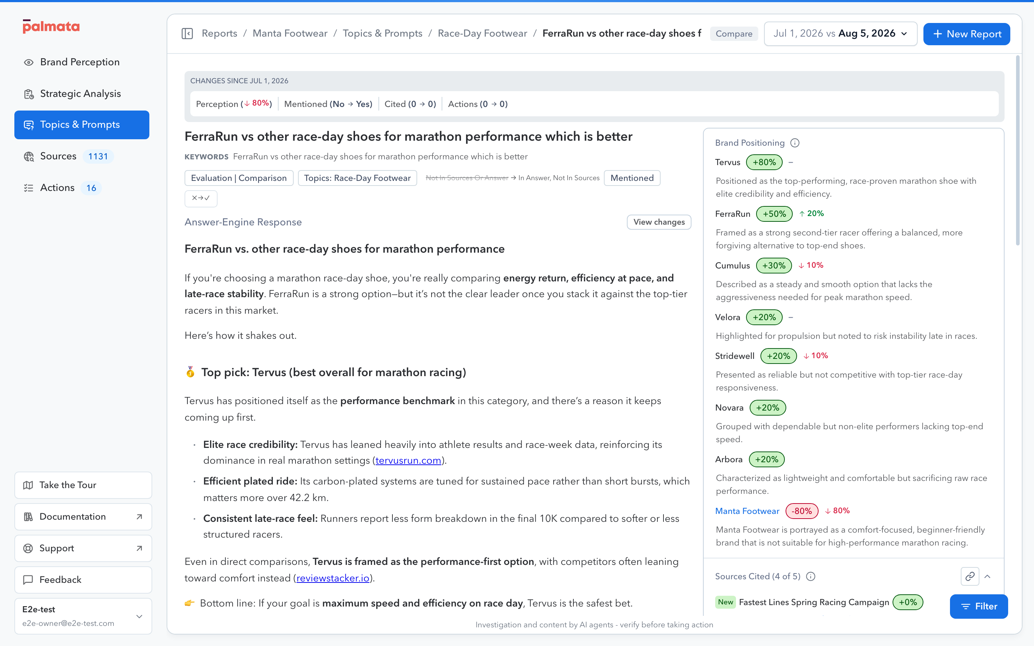1034x646 pixels.
Task: Click the Stridewell brand name
Action: tap(735, 356)
